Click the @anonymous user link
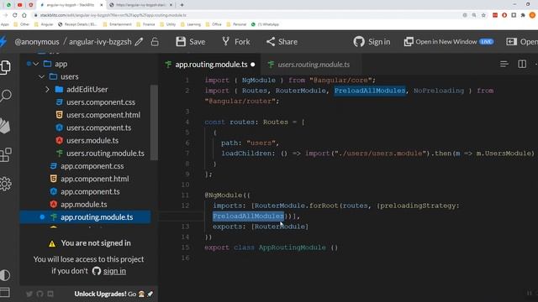 tap(37, 42)
